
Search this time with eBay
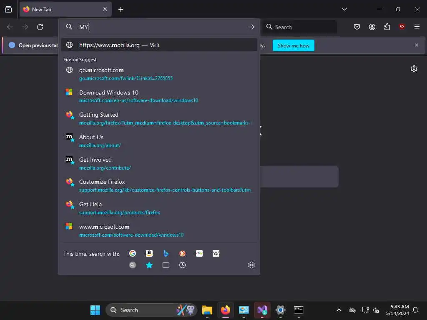tap(199, 254)
